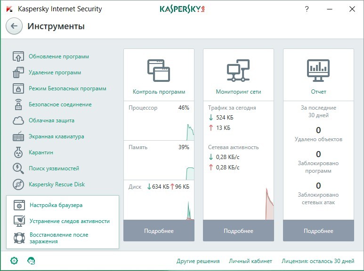The height and width of the screenshot is (271, 364).
Task: Open Контроль программ windows icon
Action: [x=159, y=71]
